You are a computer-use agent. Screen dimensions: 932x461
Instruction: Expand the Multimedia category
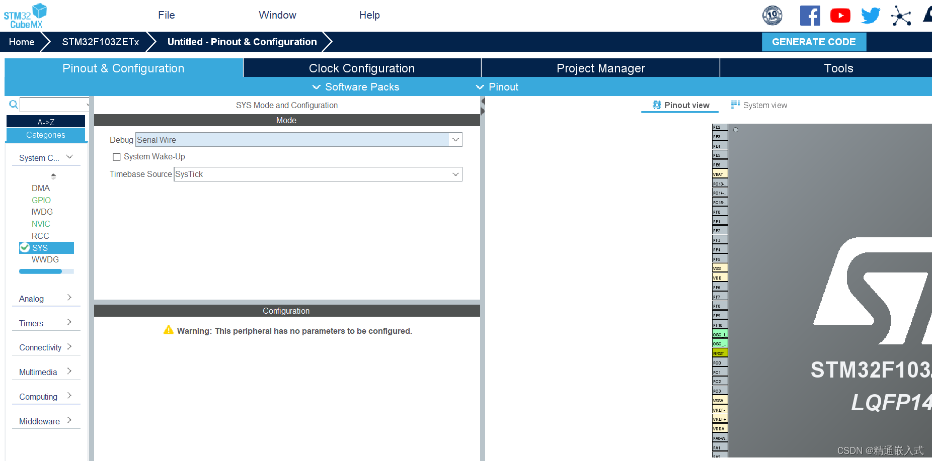click(46, 372)
